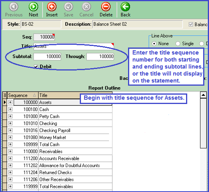The image size is (209, 192).
Task: Click the current row indicator for Assets
Action: pos(5,102)
